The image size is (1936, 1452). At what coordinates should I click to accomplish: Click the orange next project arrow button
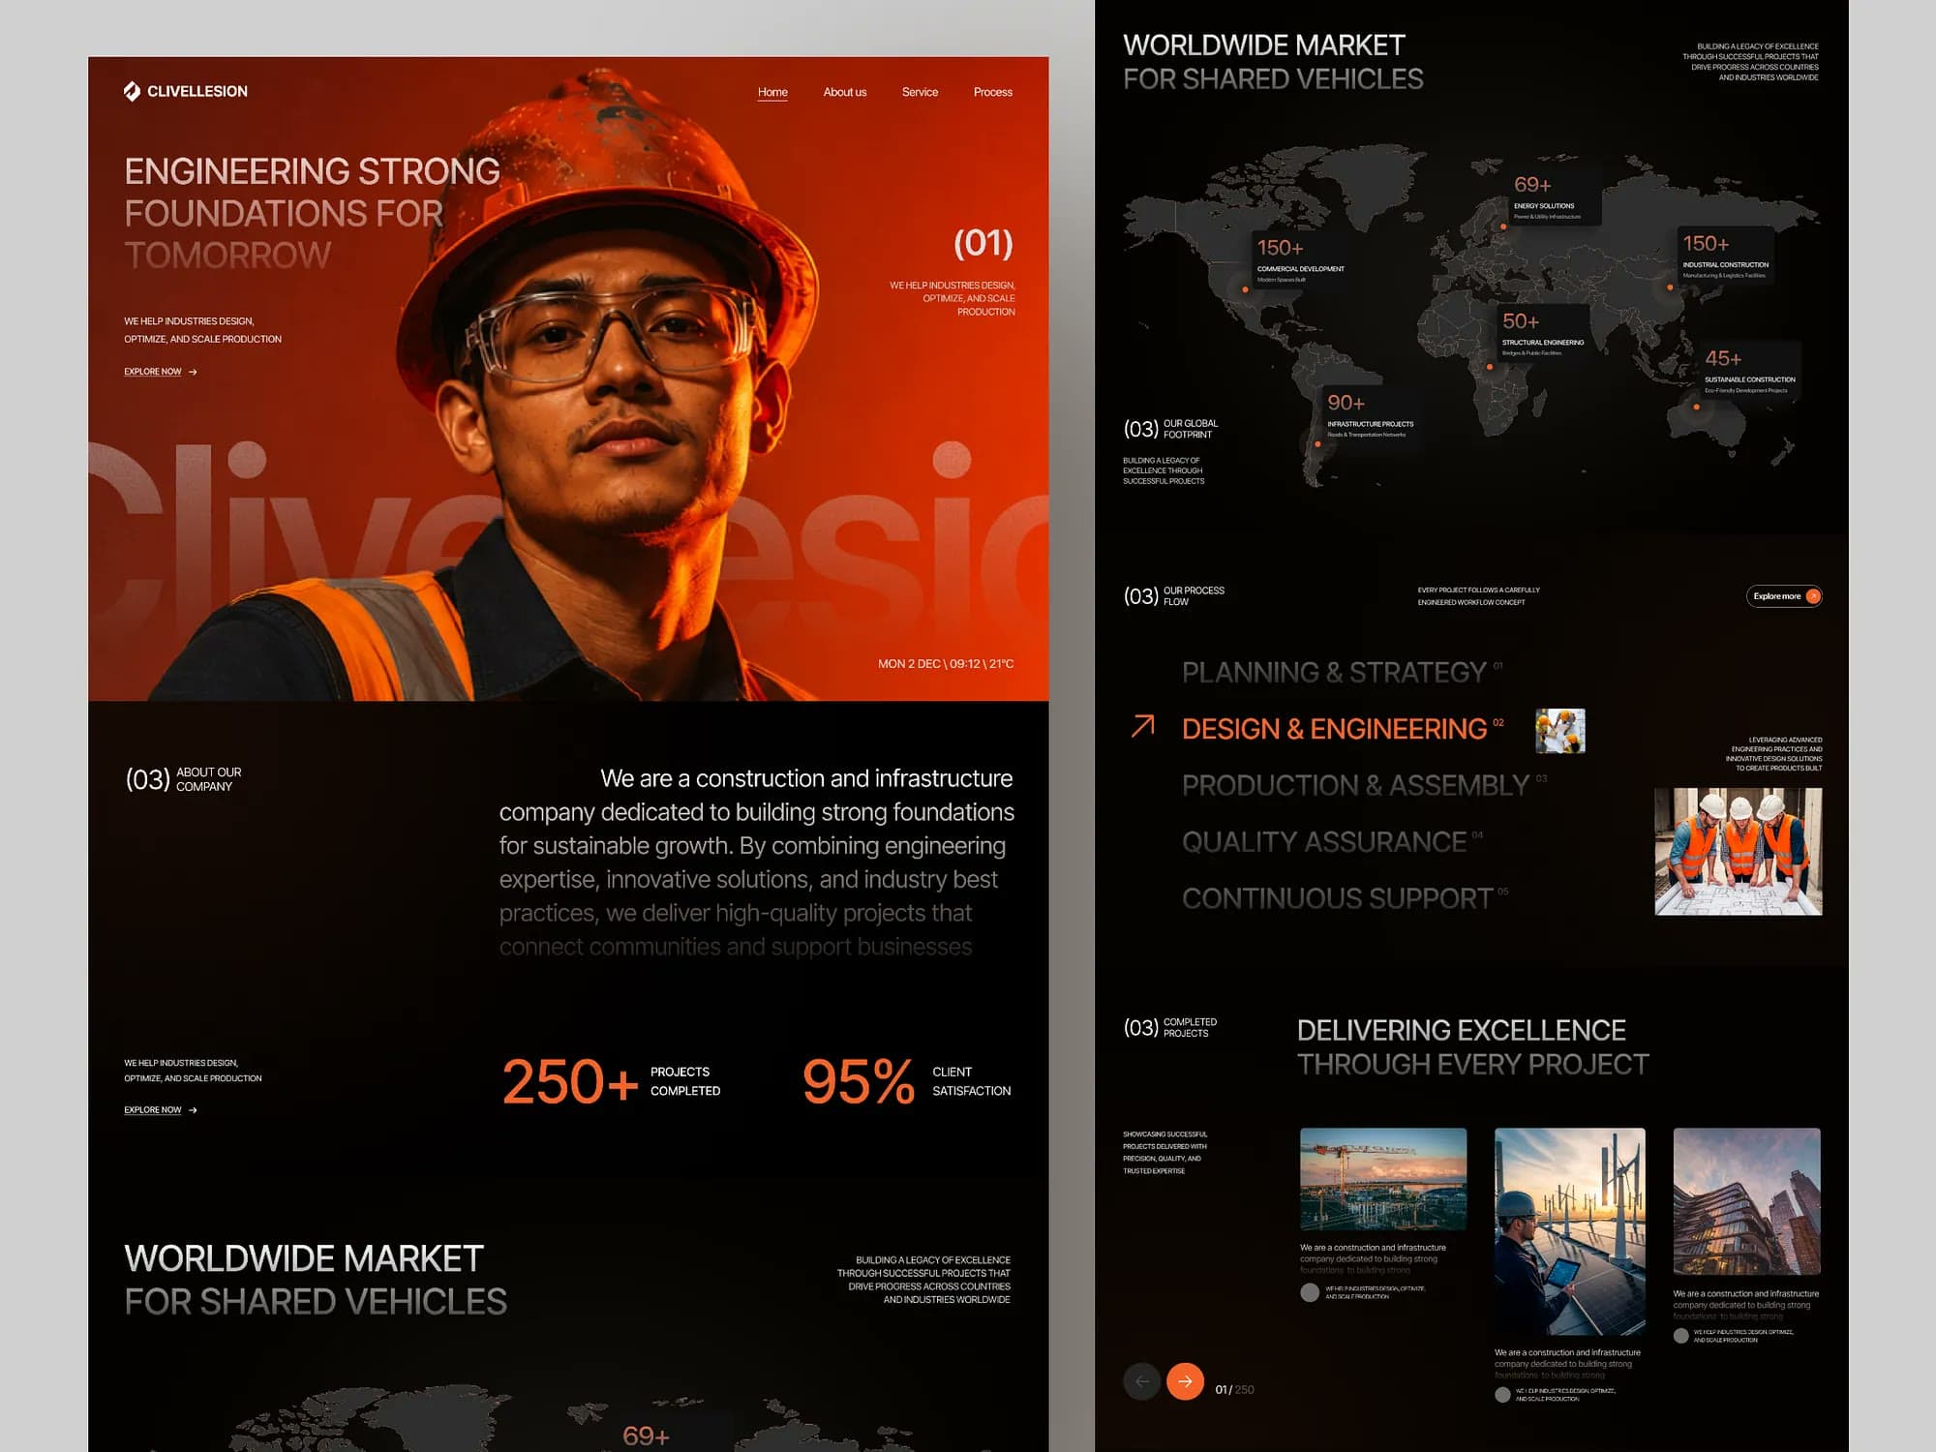tap(1186, 1381)
